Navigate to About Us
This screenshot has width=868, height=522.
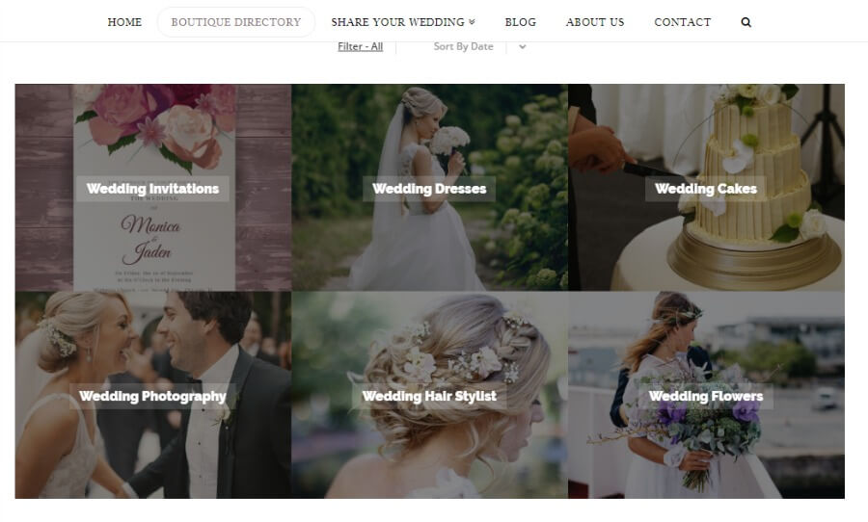(594, 22)
